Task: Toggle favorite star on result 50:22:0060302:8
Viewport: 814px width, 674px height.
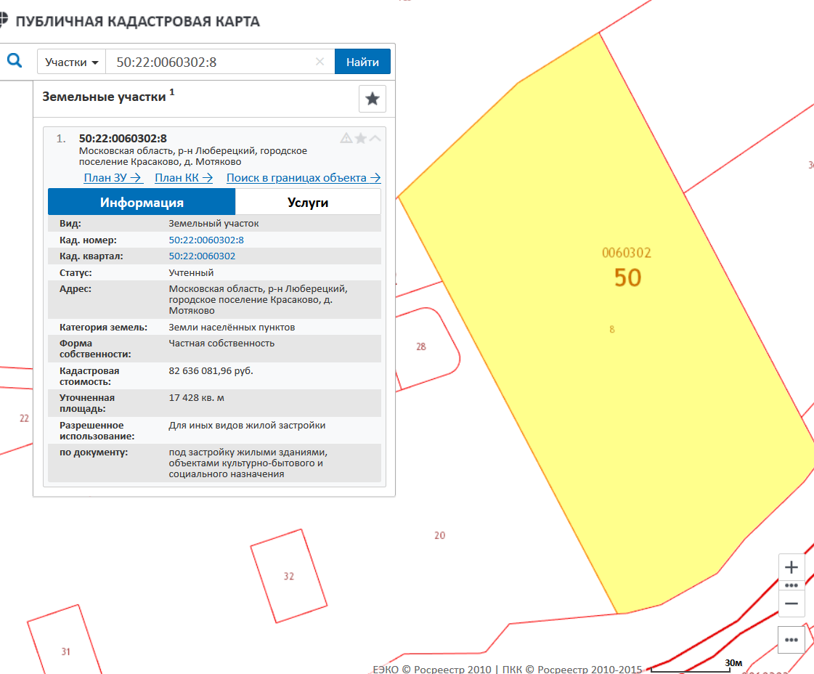Action: tap(361, 138)
